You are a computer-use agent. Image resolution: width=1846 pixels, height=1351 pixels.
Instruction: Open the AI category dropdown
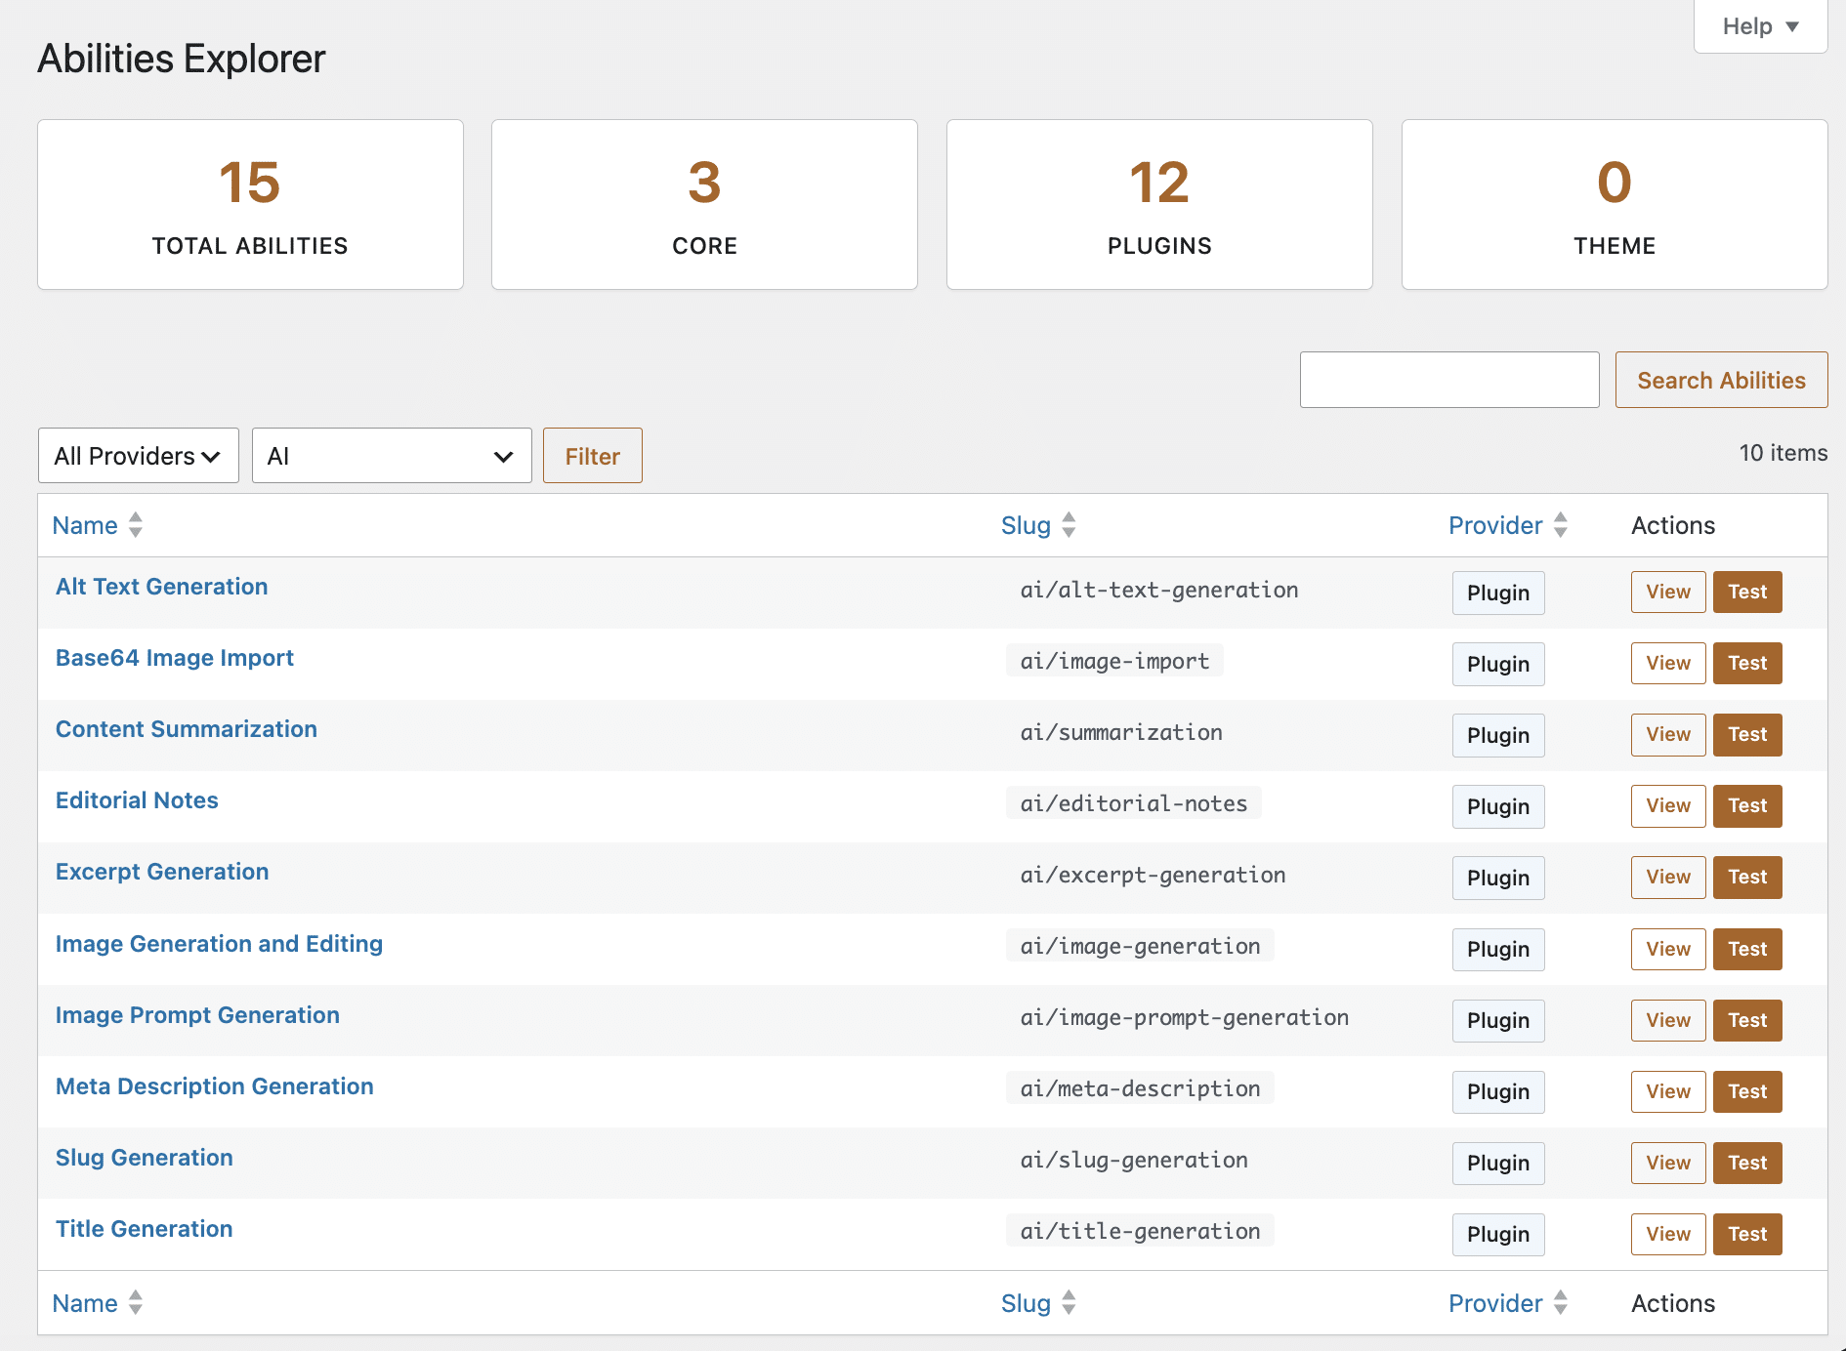pos(392,456)
